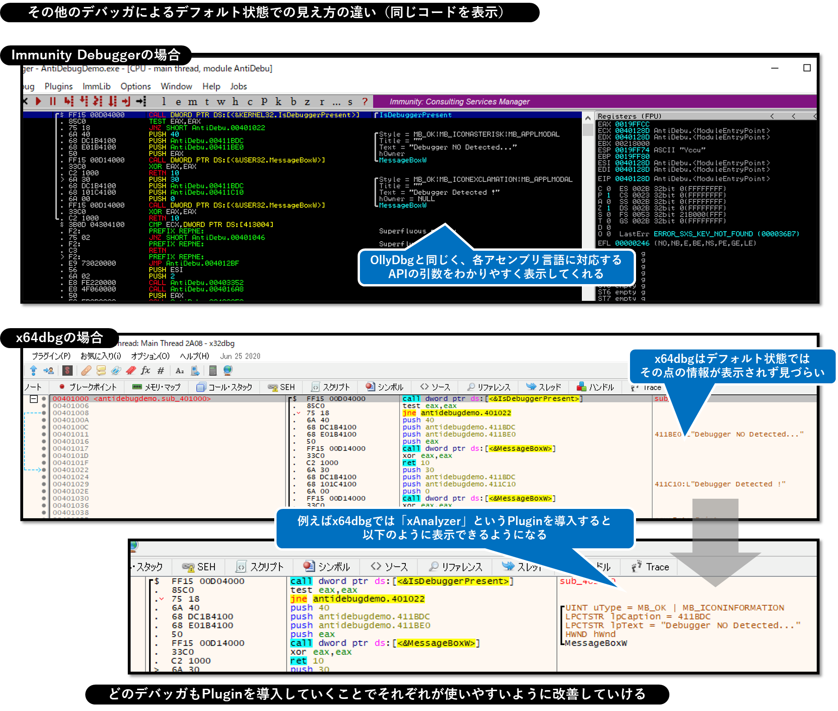Click the Trace Into icon in Immunity toolbar

pyautogui.click(x=98, y=101)
